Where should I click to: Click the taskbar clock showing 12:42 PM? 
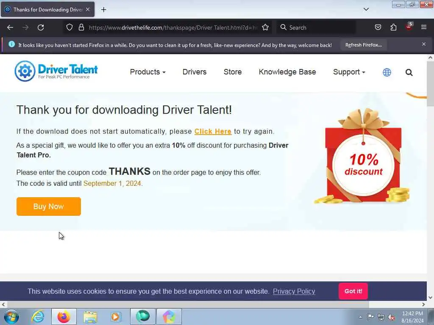pos(412,317)
